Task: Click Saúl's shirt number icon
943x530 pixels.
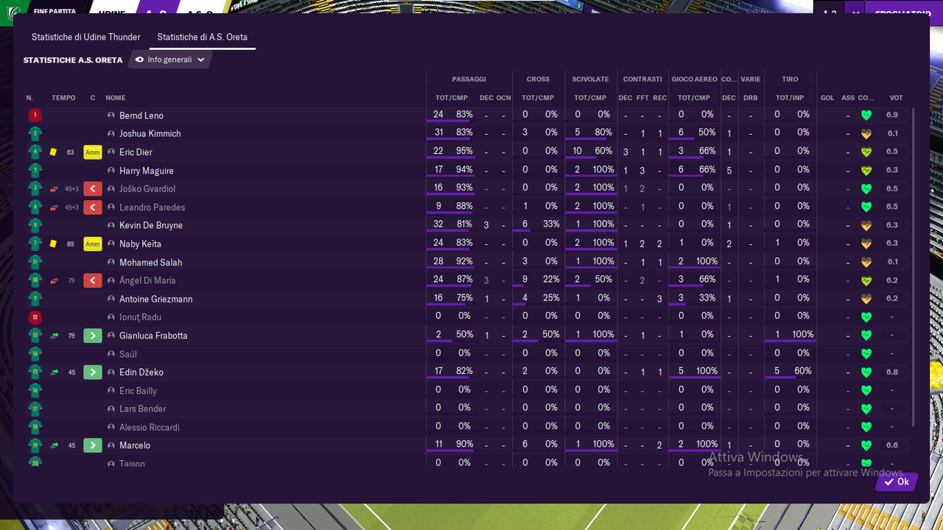Action: (35, 354)
